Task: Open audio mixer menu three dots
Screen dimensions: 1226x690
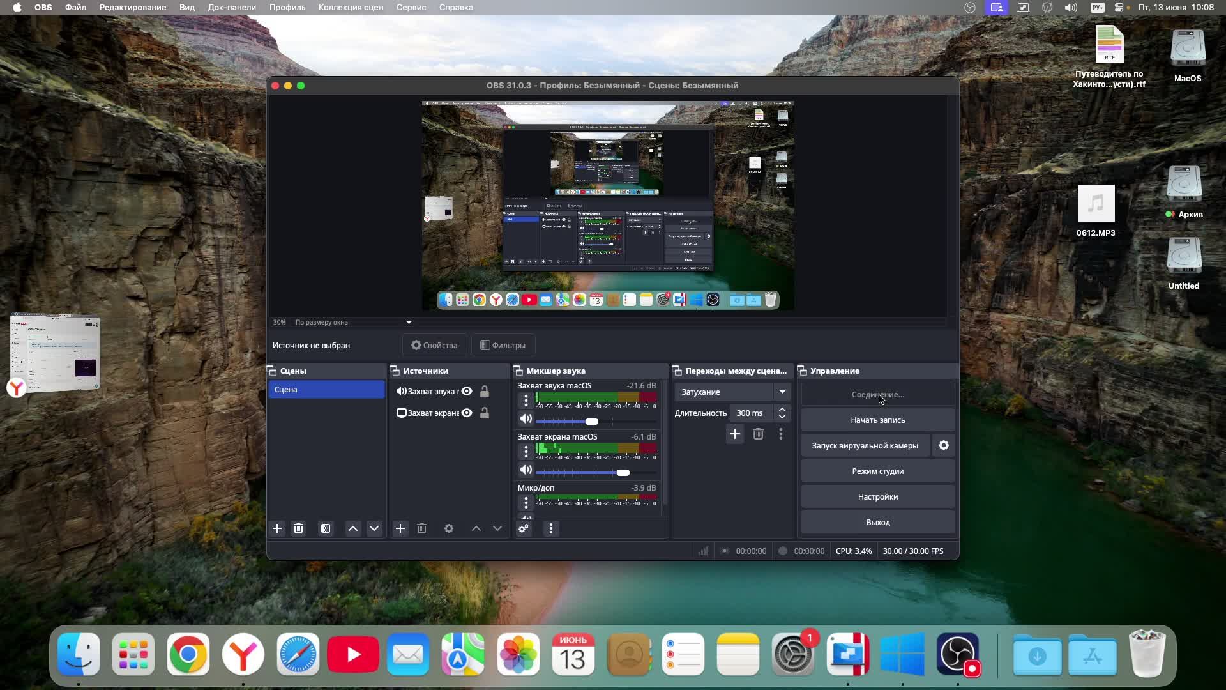Action: pos(551,528)
